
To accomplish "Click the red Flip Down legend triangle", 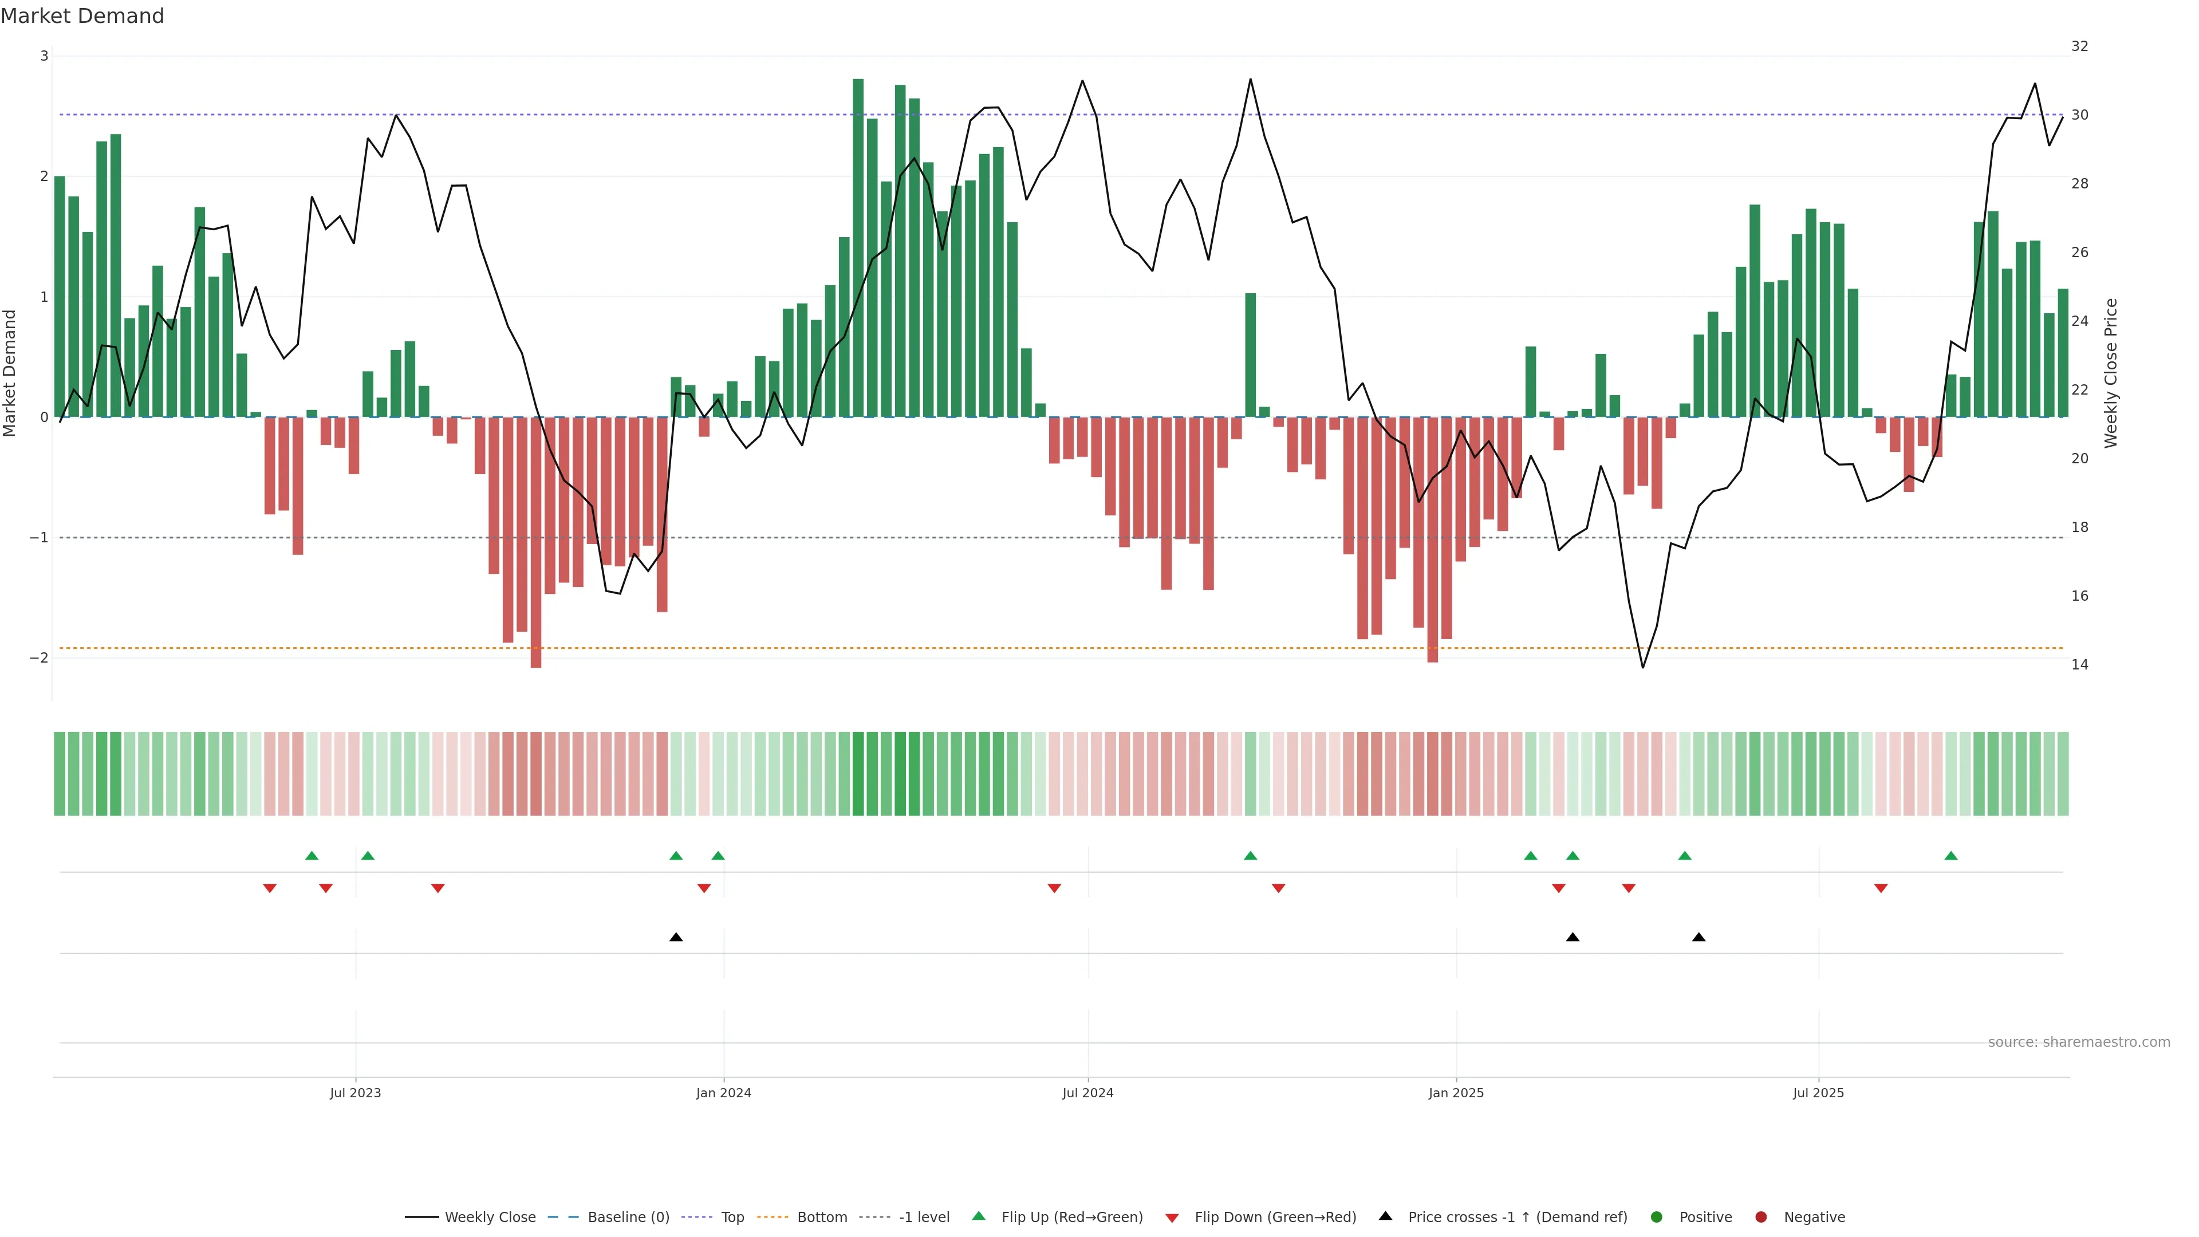I will (x=1172, y=1218).
